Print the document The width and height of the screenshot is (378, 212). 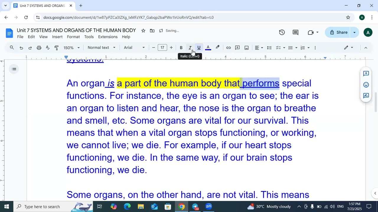point(39,48)
